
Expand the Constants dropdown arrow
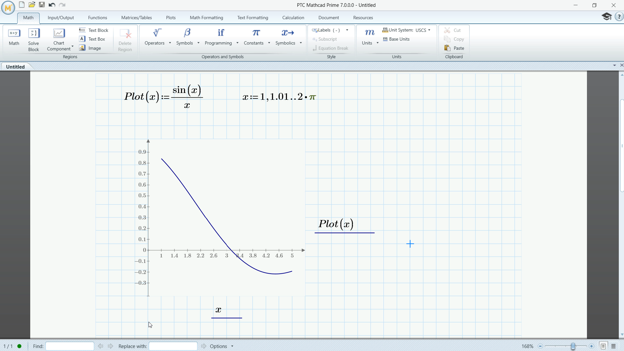point(269,43)
